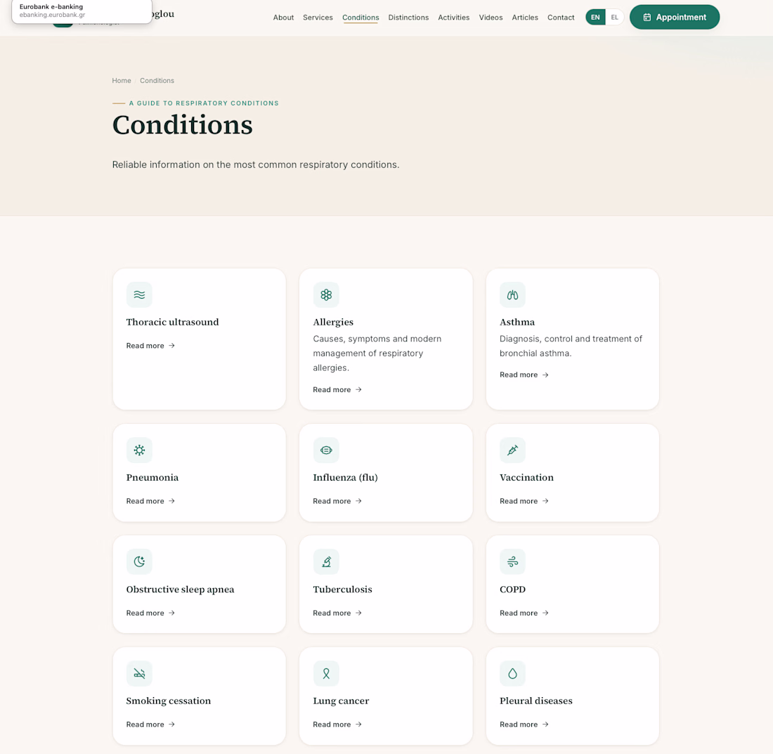This screenshot has width=773, height=754.
Task: Click the Pneumonia card title
Action: point(152,477)
